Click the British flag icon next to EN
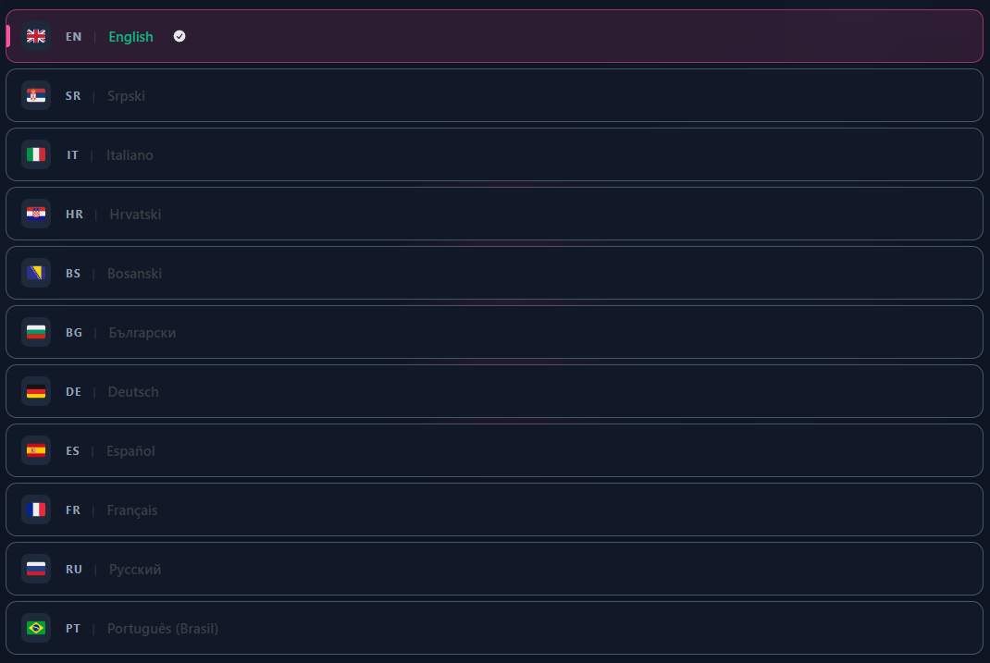 click(x=36, y=36)
